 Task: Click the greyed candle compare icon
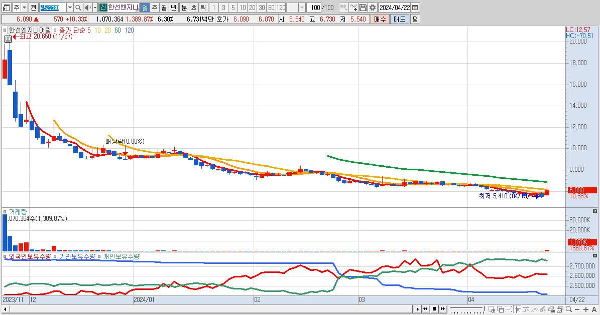343,7
